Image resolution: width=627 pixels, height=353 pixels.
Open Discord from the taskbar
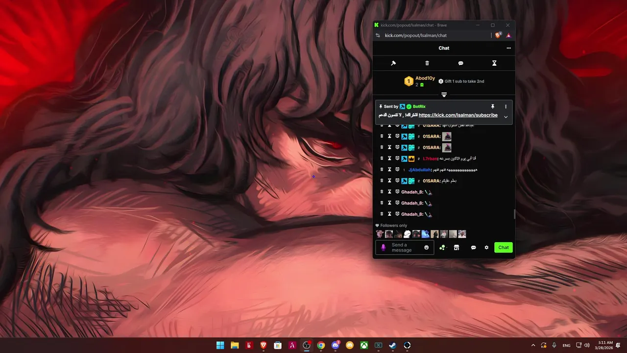[x=336, y=345]
